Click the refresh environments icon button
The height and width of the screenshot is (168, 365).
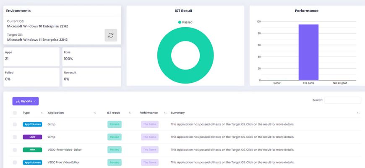point(111,35)
